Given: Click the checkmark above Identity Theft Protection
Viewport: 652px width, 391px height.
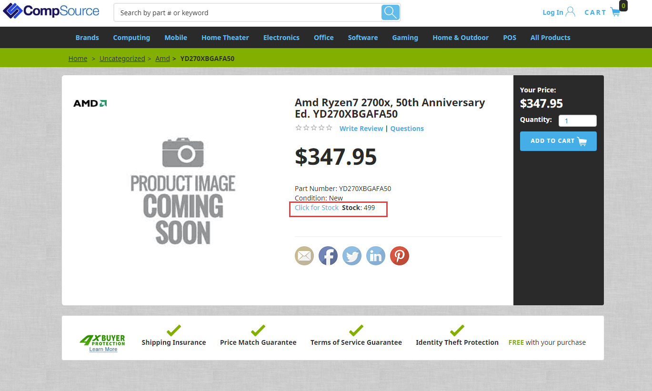Looking at the screenshot, I should (457, 330).
